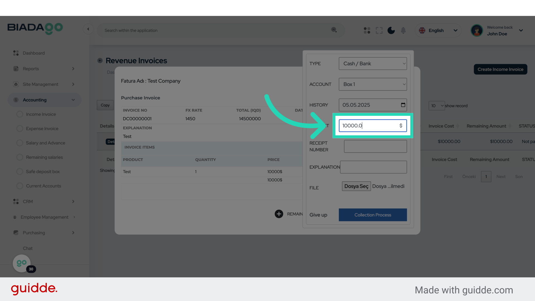Click the Dosya Seç file button
This screenshot has width=535, height=301.
[356, 186]
